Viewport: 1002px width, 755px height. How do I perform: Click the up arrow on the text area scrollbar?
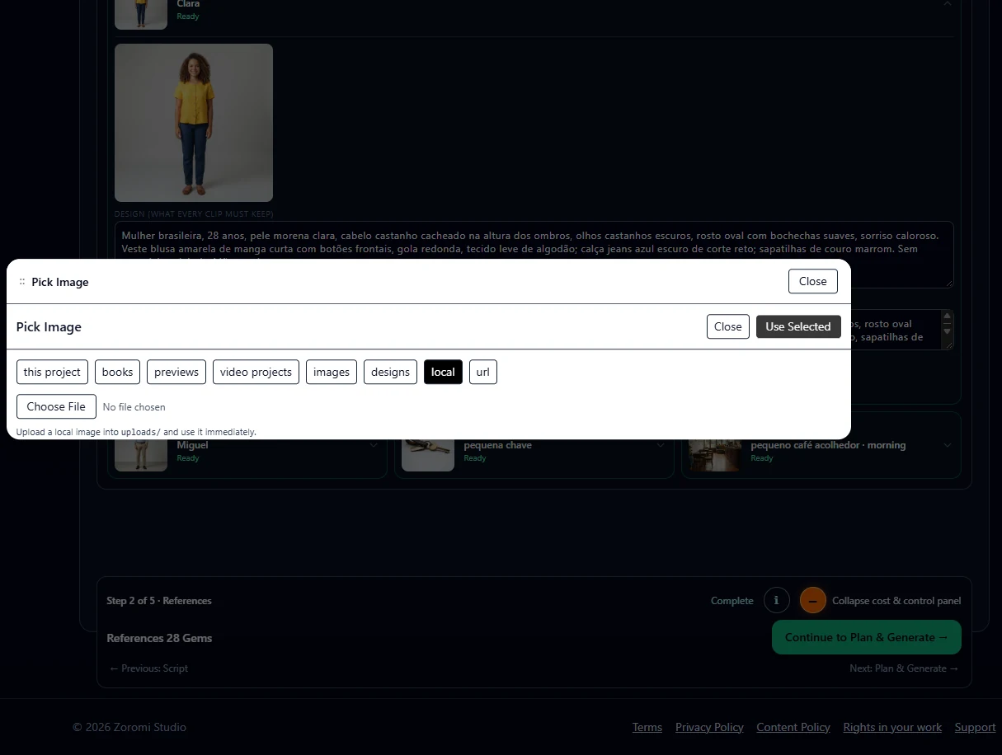pos(948,317)
